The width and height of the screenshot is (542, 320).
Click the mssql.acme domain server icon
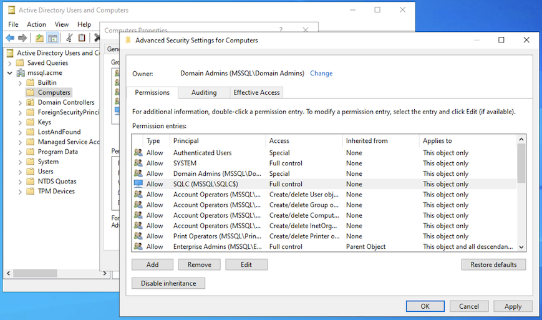tap(21, 72)
